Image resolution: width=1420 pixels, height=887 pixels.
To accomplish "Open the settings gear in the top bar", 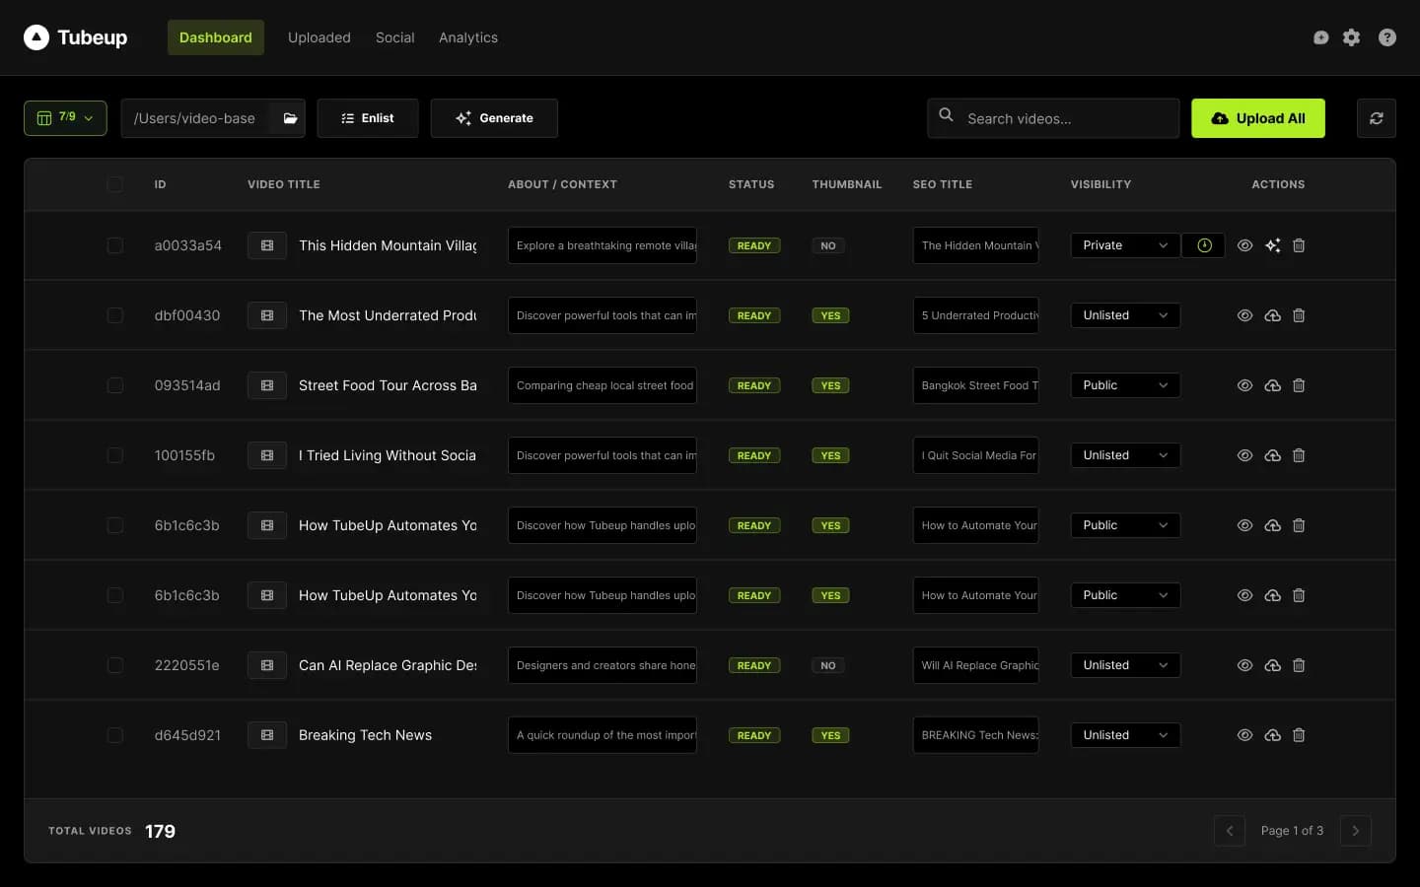I will pos(1351,37).
